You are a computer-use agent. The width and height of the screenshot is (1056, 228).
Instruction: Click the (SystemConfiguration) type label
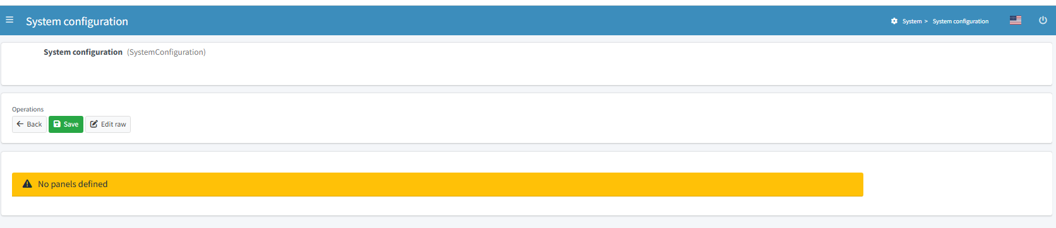pyautogui.click(x=166, y=52)
